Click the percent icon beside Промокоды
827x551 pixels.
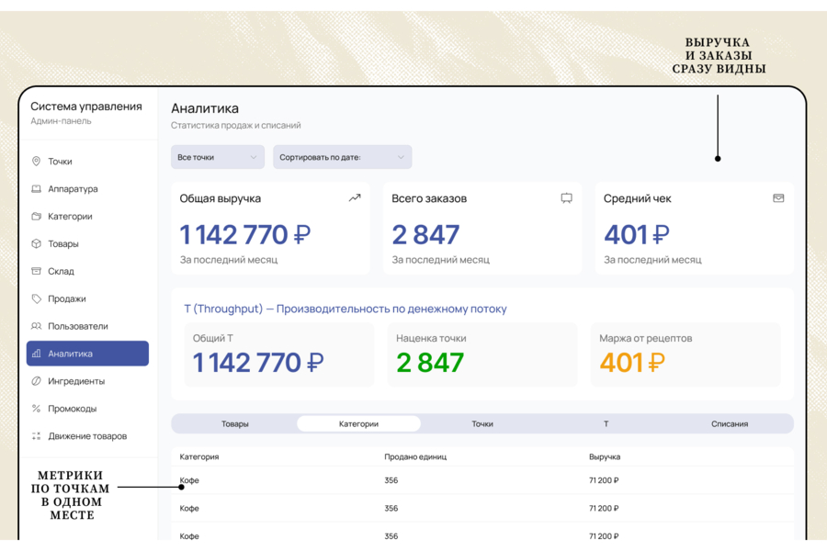[36, 408]
